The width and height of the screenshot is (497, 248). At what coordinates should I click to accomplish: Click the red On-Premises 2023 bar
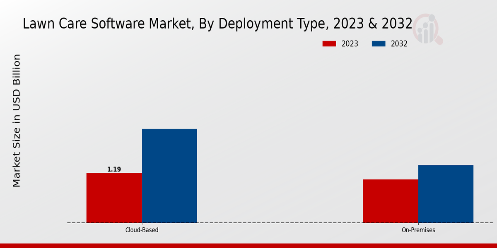pyautogui.click(x=391, y=201)
